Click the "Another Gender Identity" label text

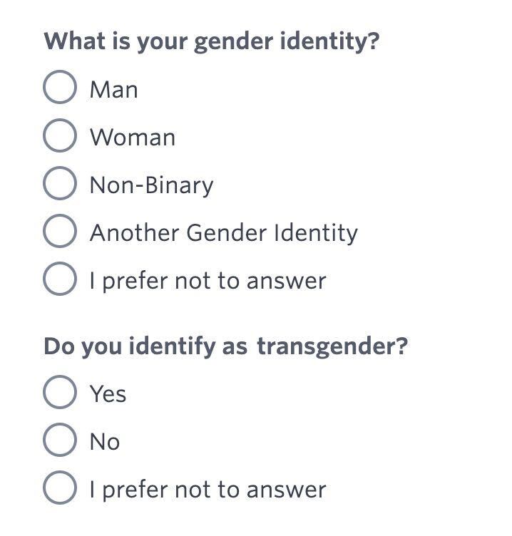coord(223,233)
